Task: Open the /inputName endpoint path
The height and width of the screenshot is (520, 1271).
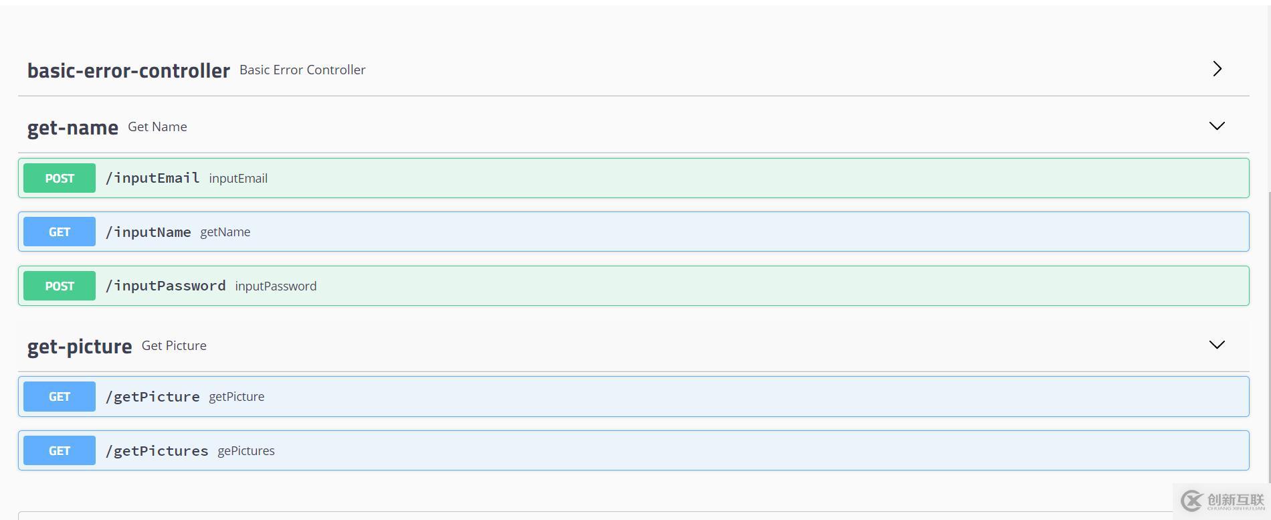Action: (149, 232)
